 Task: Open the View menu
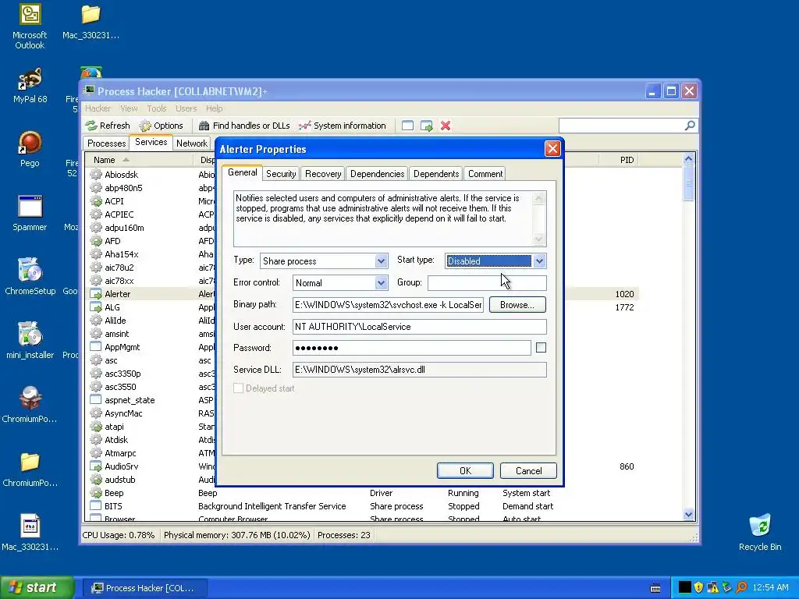click(x=129, y=108)
